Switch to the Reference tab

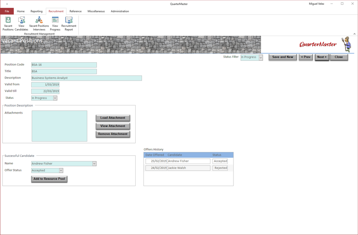(x=75, y=11)
